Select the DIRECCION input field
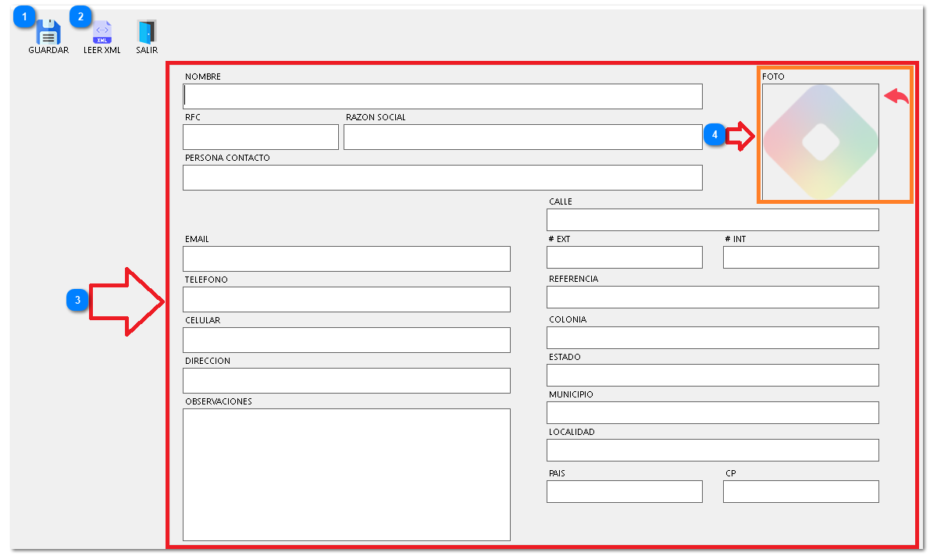The image size is (930, 556). tap(346, 380)
